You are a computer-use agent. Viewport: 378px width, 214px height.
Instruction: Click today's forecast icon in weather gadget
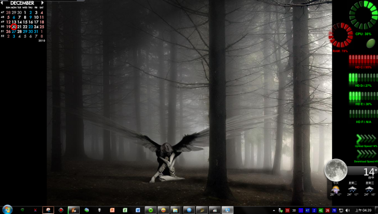(x=335, y=189)
